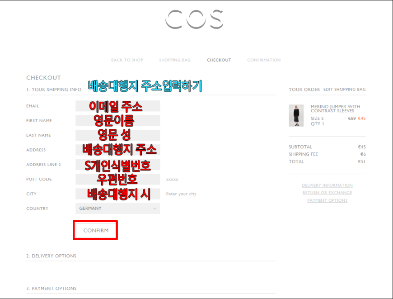Viewport: 393px width, 299px height.
Task: Click Edit Shopping Bag link
Action: pyautogui.click(x=344, y=90)
